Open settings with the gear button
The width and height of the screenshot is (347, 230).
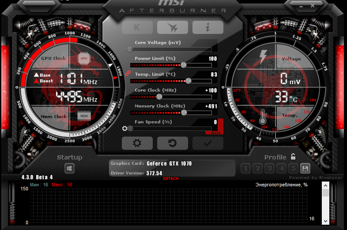point(137,143)
